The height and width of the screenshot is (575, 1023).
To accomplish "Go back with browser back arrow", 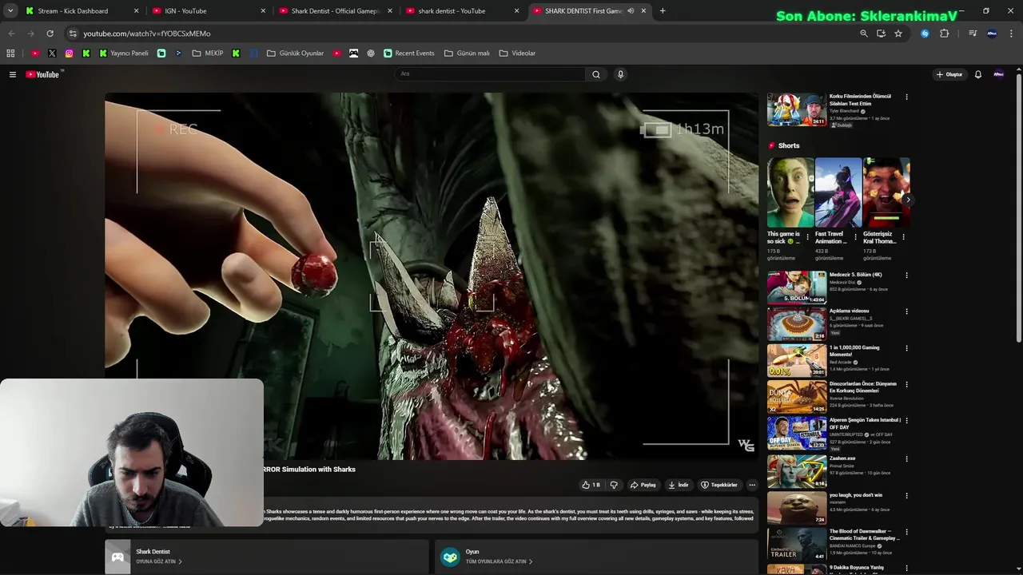I will 11,34.
